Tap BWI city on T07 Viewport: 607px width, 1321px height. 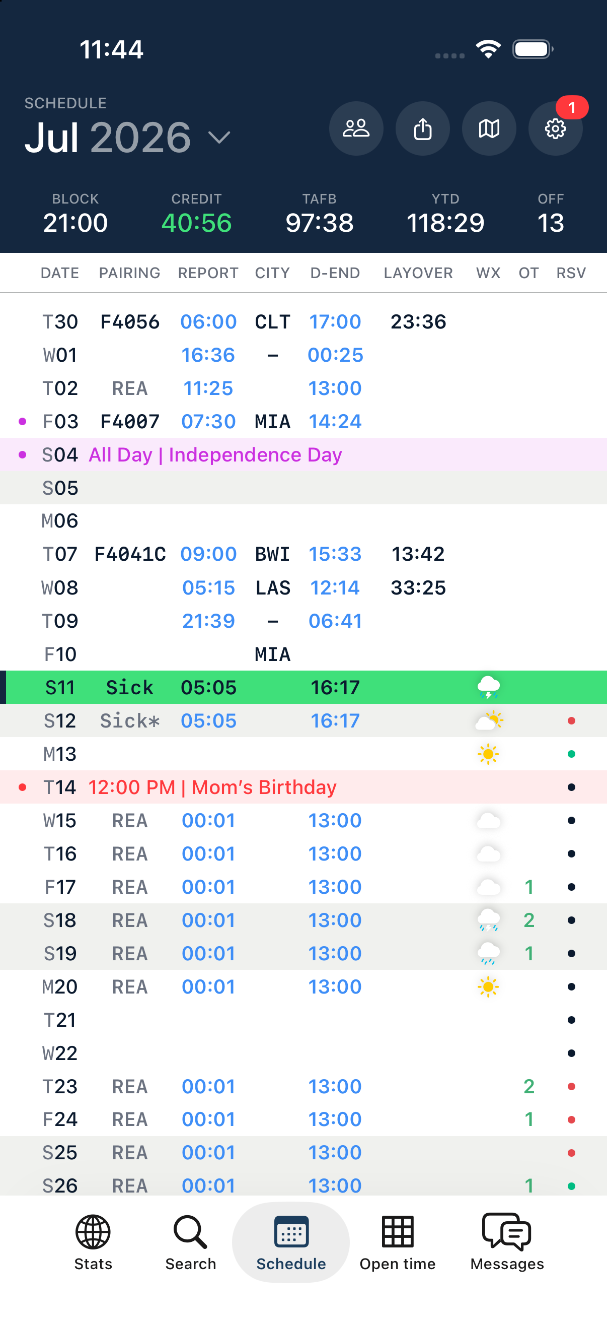pyautogui.click(x=272, y=554)
